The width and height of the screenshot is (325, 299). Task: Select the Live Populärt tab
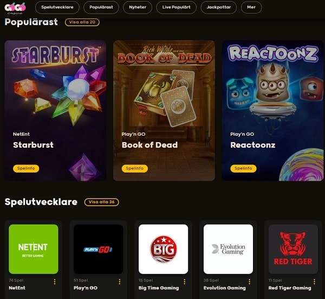[177, 7]
